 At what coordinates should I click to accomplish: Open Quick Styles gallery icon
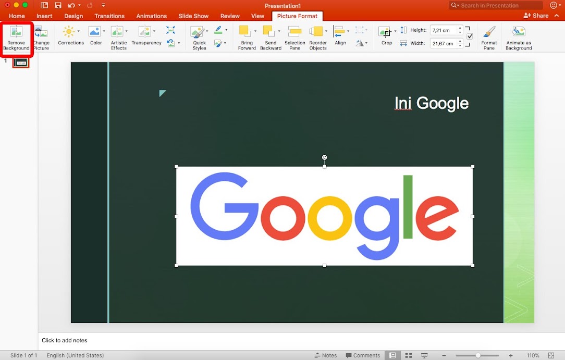point(198,32)
